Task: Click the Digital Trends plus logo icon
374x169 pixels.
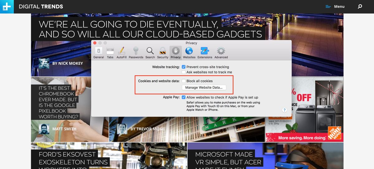Action: (x=7, y=7)
